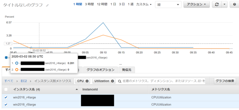Click the blue legend color swatch
239x110 pixels.
pyautogui.click(x=6, y=57)
